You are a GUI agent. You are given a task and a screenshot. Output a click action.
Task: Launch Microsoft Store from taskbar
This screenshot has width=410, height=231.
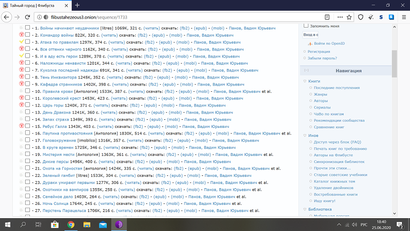pos(55,224)
